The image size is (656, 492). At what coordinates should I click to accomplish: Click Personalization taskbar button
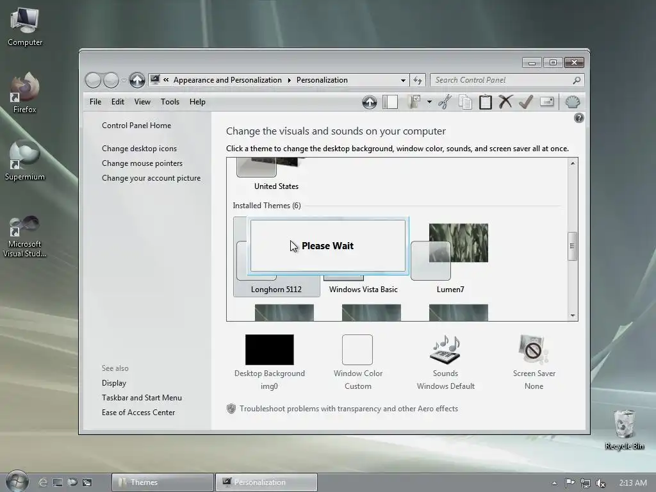266,482
